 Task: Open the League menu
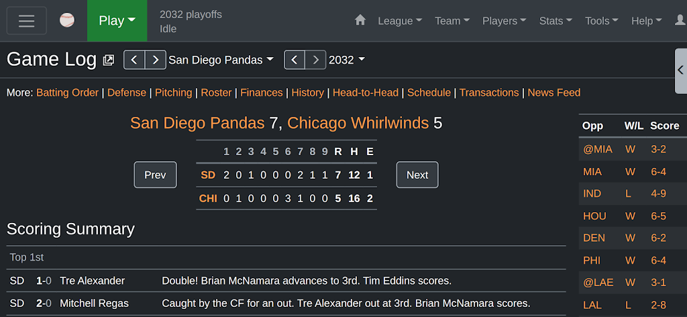coord(400,21)
